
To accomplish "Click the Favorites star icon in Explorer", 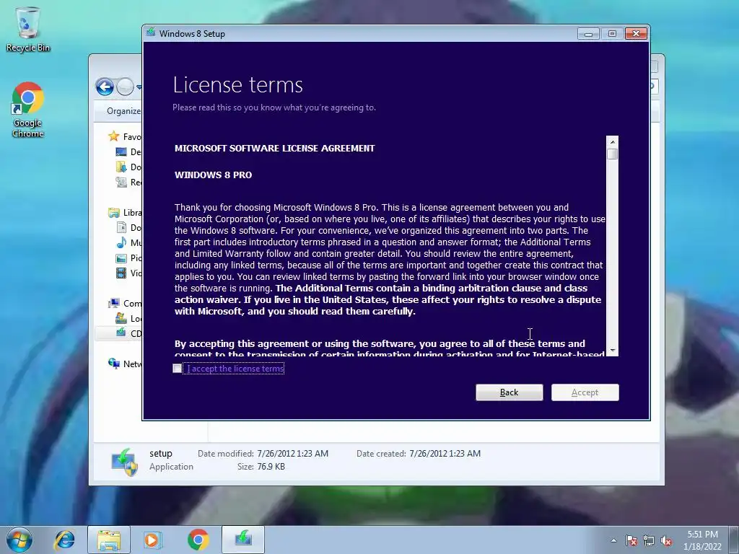I will coord(113,136).
